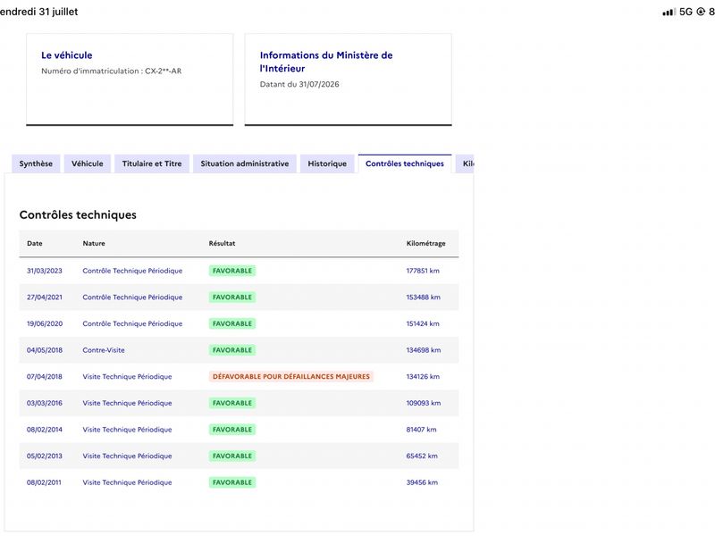Click the 177851 km mileage value

[423, 271]
